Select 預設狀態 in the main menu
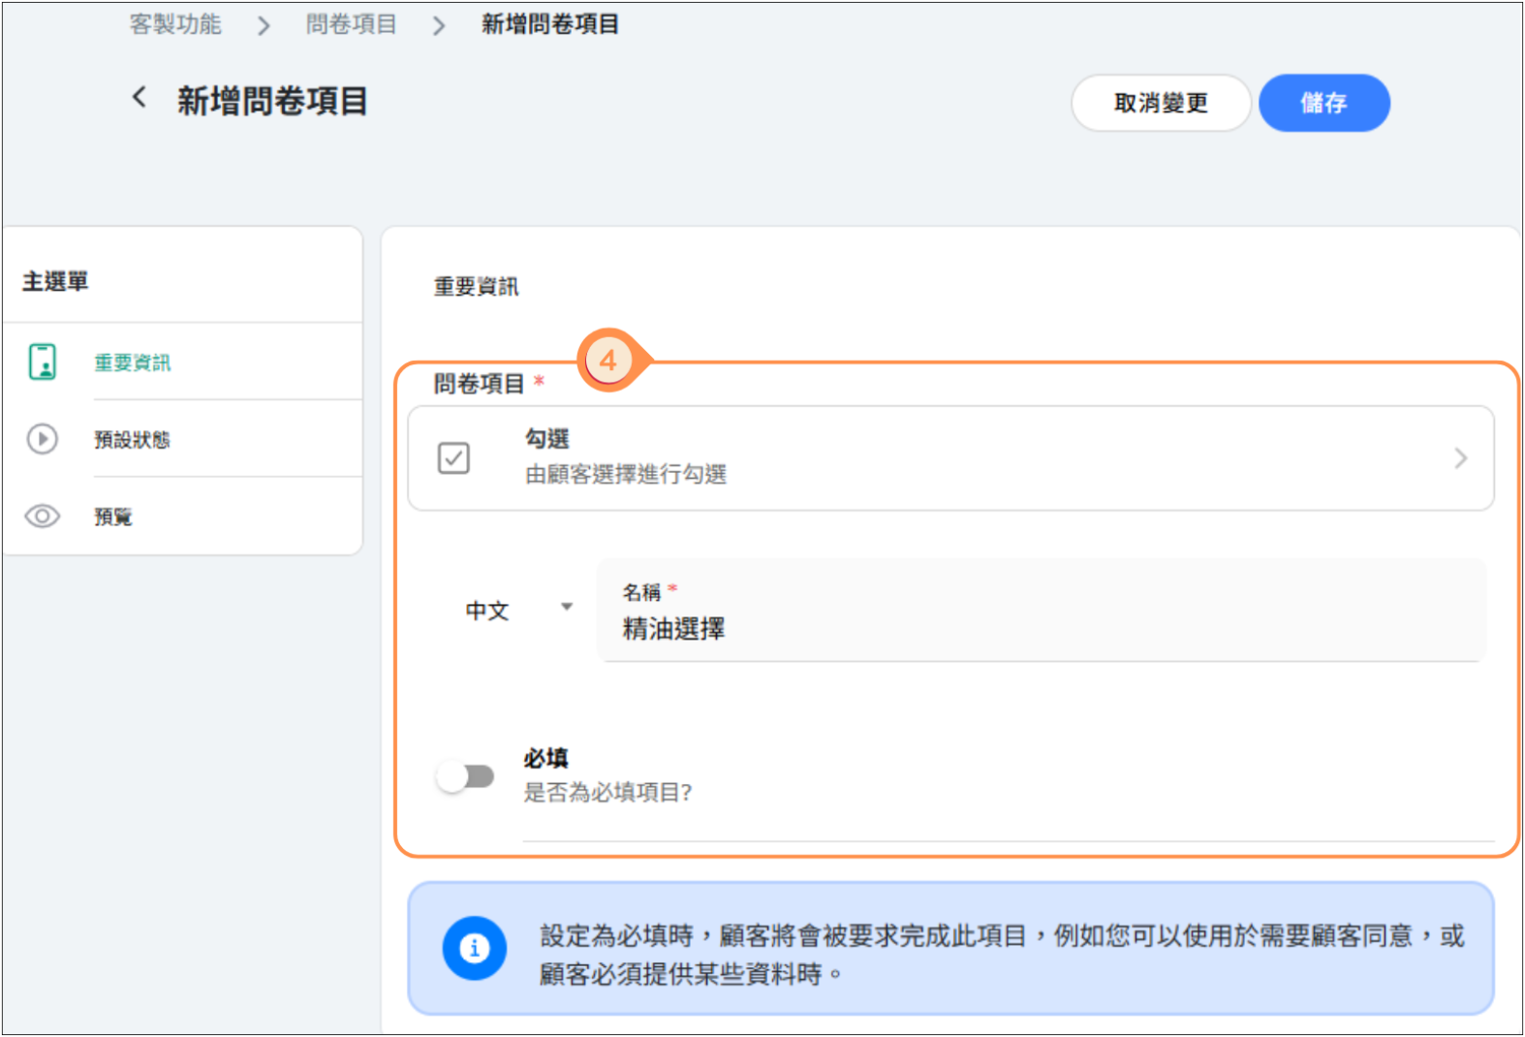The width and height of the screenshot is (1525, 1037). click(x=132, y=440)
